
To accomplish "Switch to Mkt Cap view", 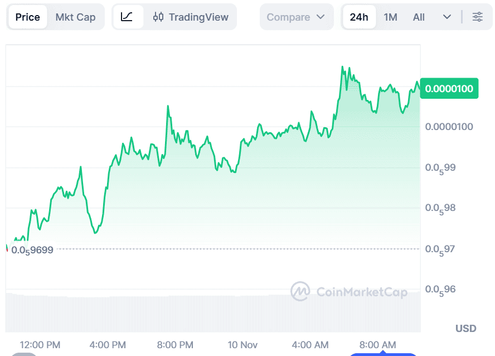I will pyautogui.click(x=76, y=17).
